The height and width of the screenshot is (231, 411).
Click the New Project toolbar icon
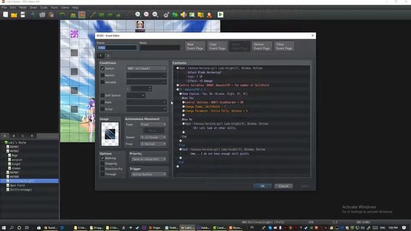click(6, 15)
